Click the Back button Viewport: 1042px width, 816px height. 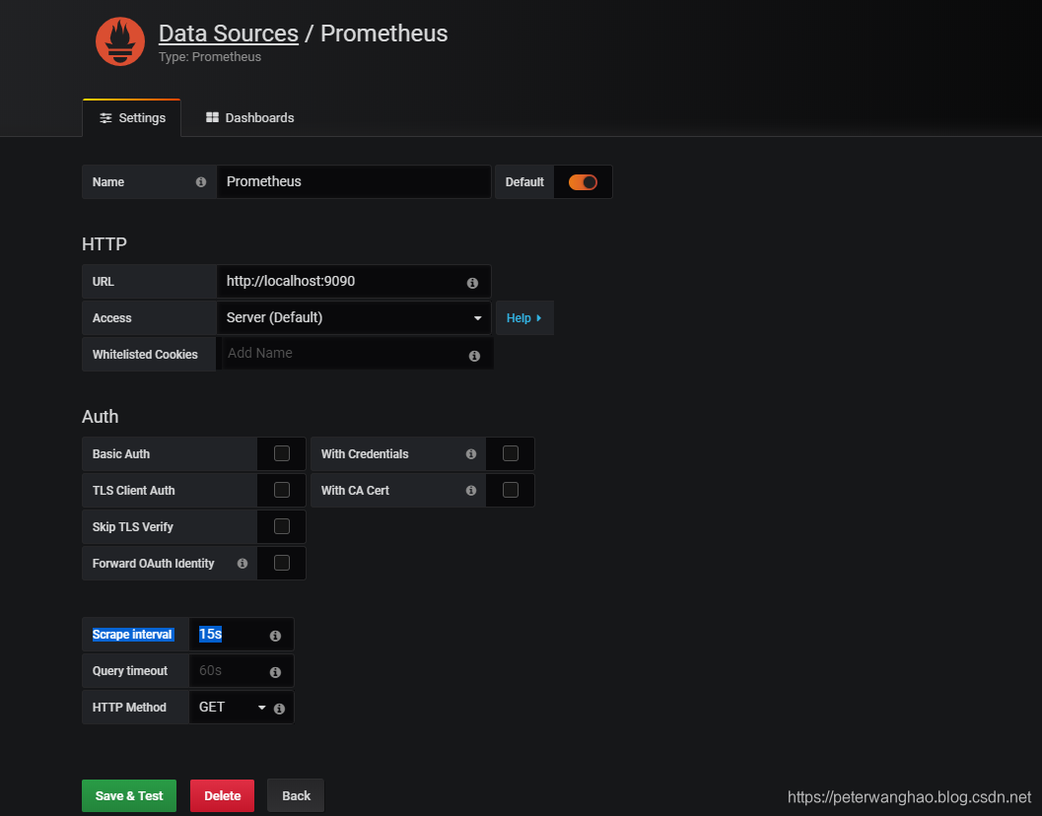(296, 795)
